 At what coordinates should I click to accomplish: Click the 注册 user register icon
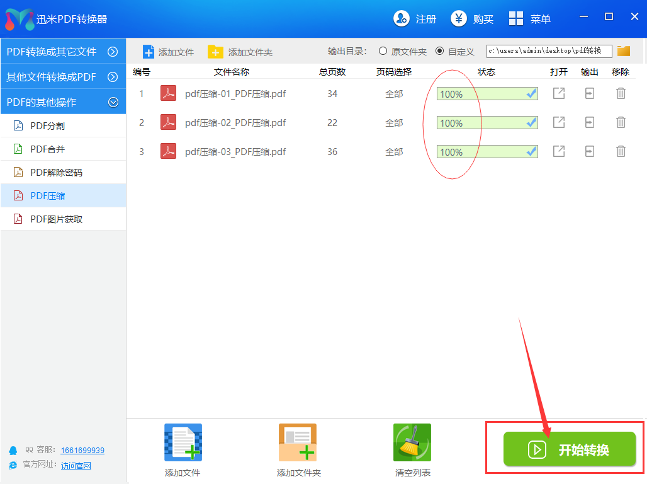402,19
